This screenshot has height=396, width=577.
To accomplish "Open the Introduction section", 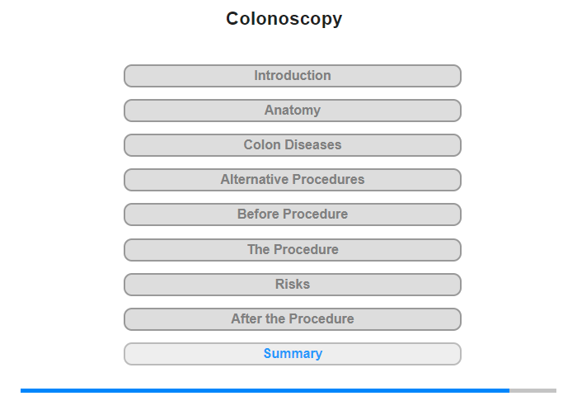I will pos(292,76).
